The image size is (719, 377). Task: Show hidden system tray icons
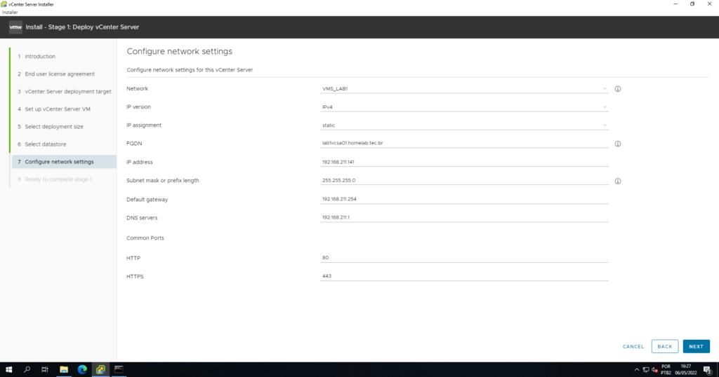(x=636, y=370)
